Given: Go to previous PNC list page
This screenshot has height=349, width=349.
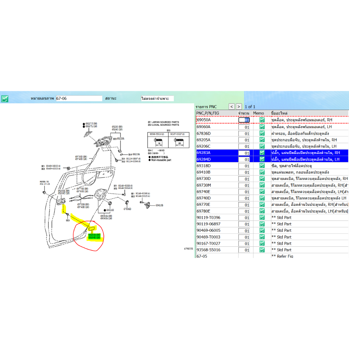Looking at the screenshot, I should click(231, 107).
